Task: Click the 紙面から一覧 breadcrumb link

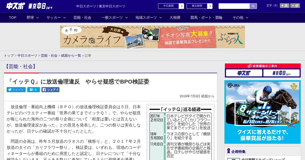Action: [71, 55]
